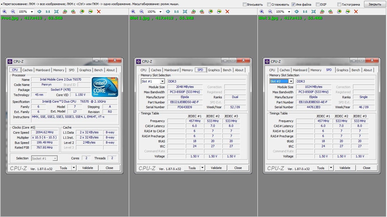Fit Slot 2.jpg to panel with frame icon

[314, 12]
